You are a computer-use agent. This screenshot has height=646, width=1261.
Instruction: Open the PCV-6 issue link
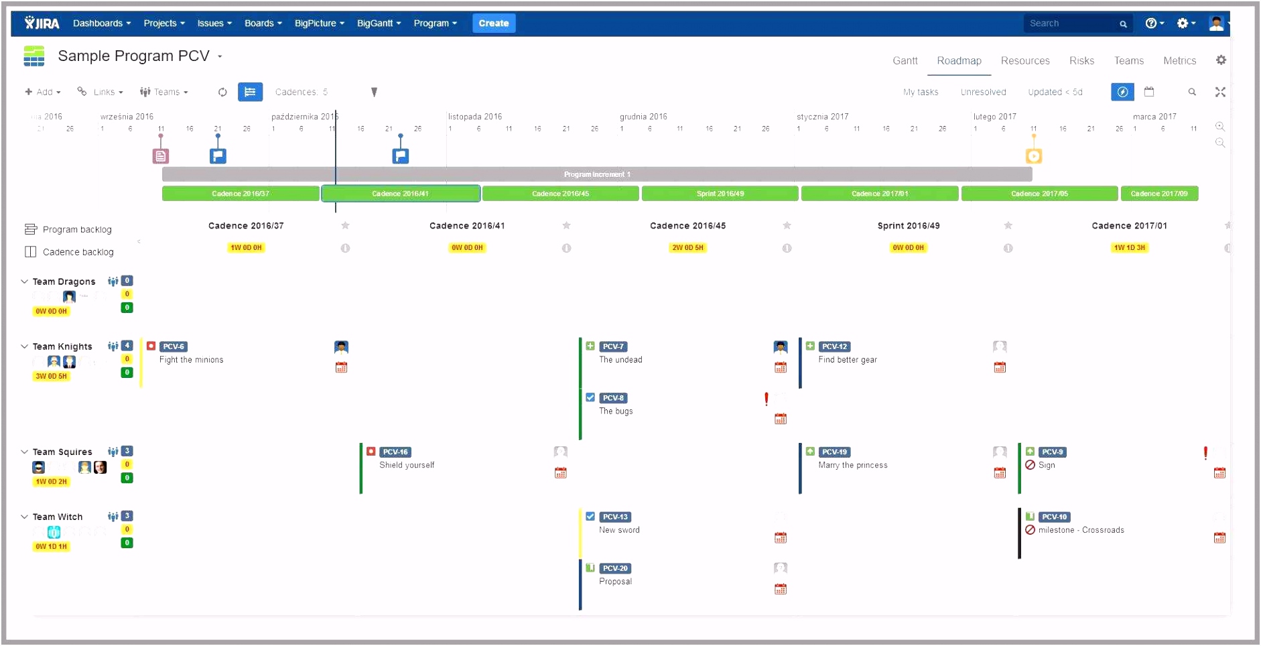tap(174, 346)
